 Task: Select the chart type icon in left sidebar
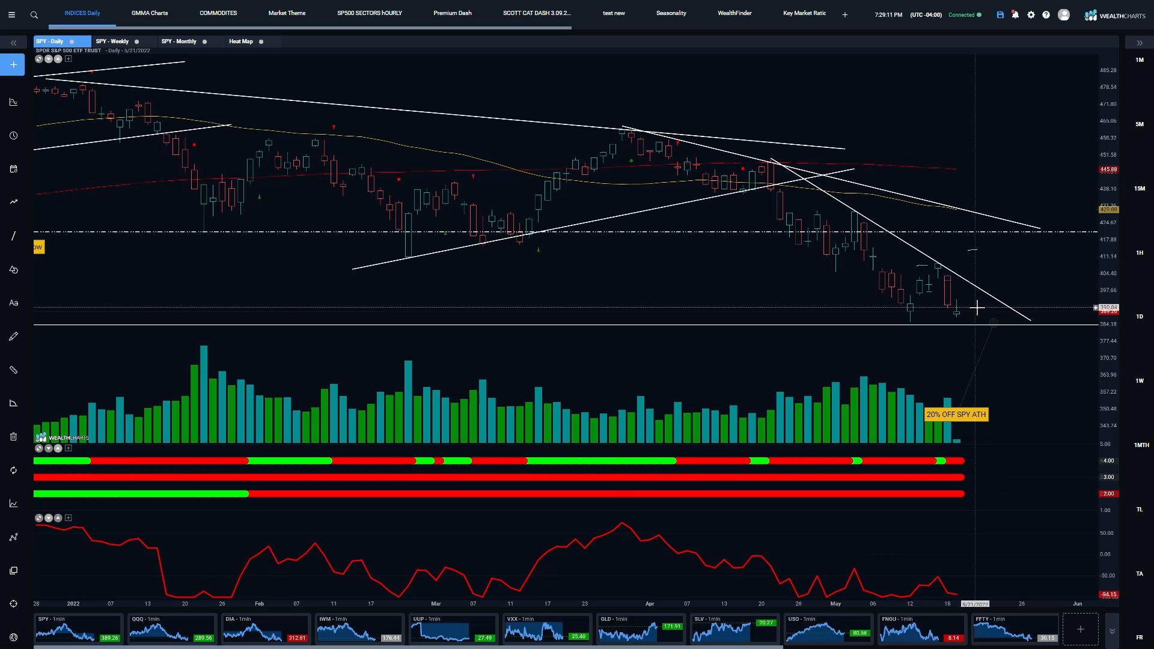click(13, 102)
